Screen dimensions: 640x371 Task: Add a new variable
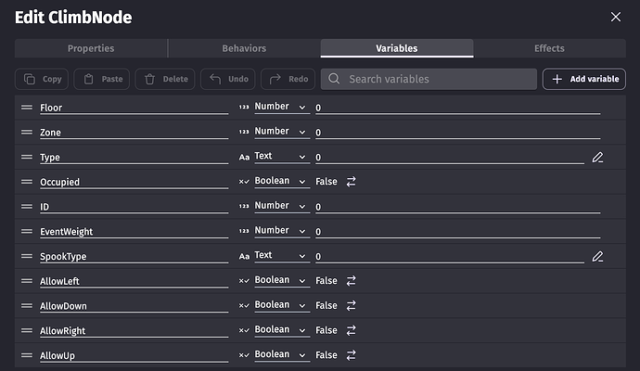pos(584,79)
